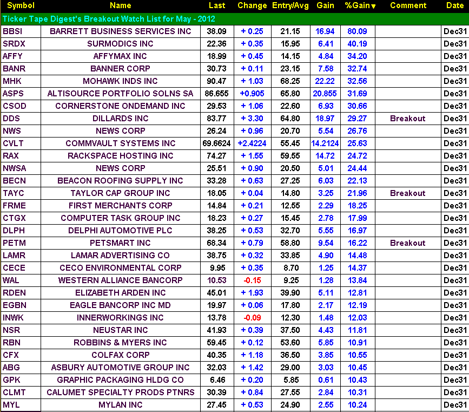The height and width of the screenshot is (412, 469).
Task: Click SURMODICS INC name cell
Action: [120, 44]
